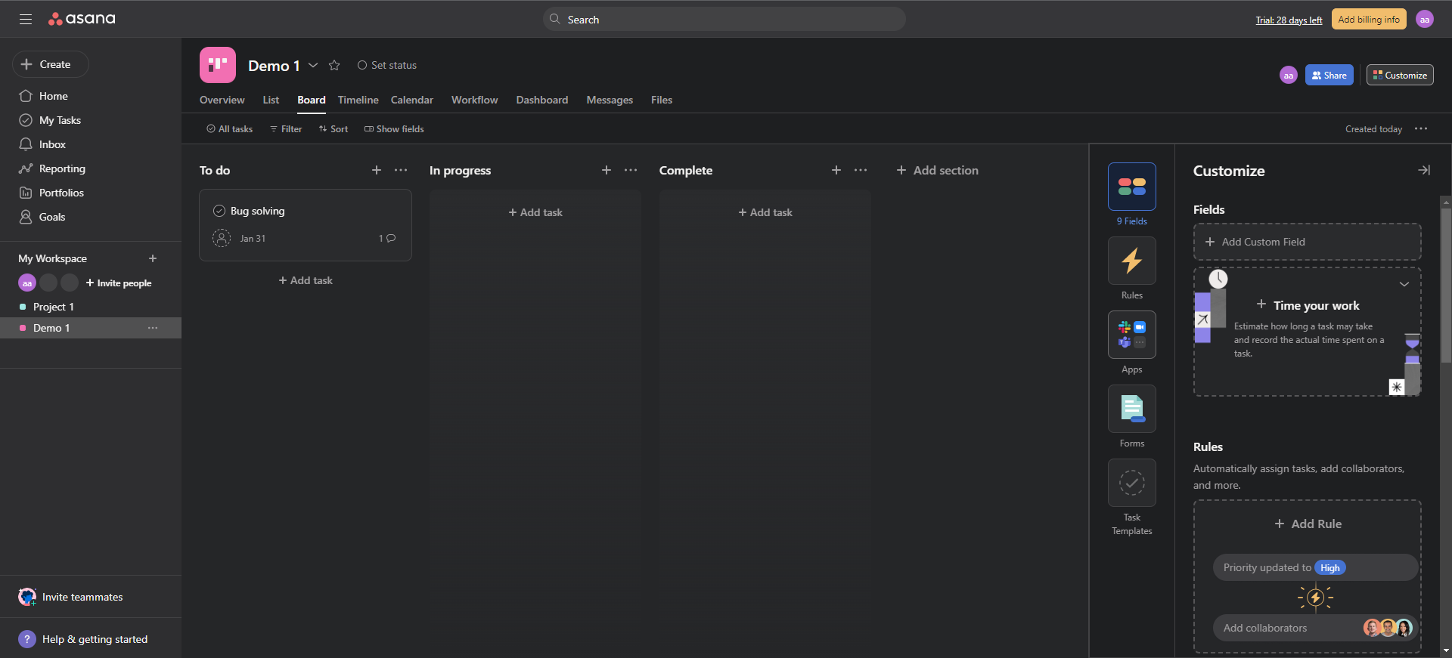Screen dimensions: 1452x658
Task: Star the Demo 1 project
Action: [334, 66]
